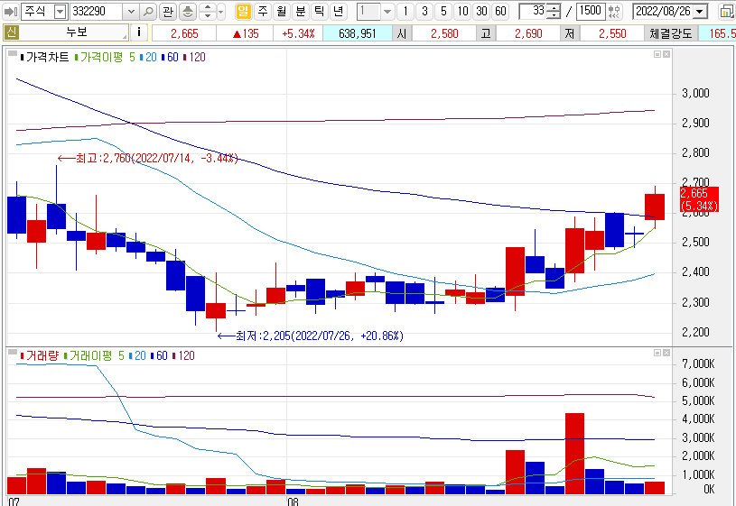The height and width of the screenshot is (506, 736).
Task: Select the 틱 tick chart period
Action: tap(319, 11)
